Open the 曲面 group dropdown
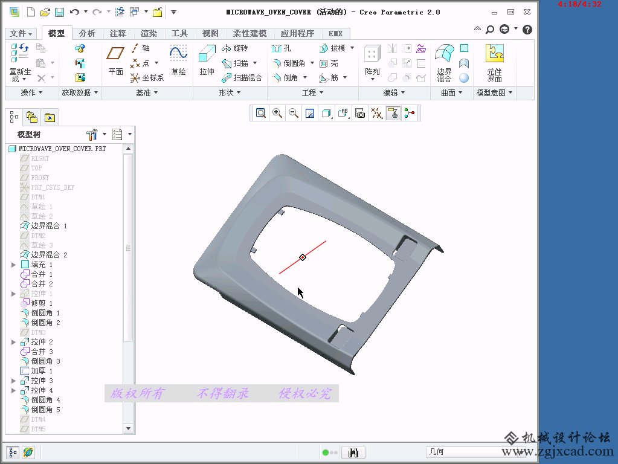618x464 pixels. tap(452, 92)
